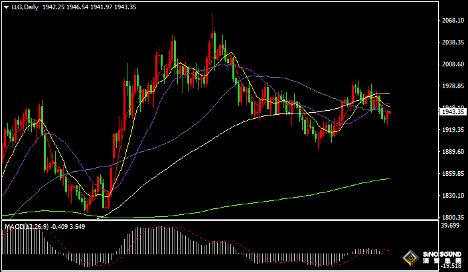Click the 39.699 MACD scale label
The image size is (468, 272).
(451, 226)
